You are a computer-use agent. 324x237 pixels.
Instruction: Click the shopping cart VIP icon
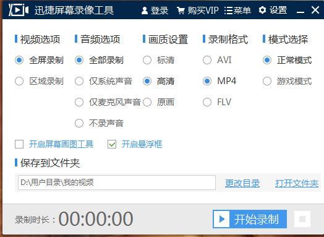pyautogui.click(x=181, y=11)
